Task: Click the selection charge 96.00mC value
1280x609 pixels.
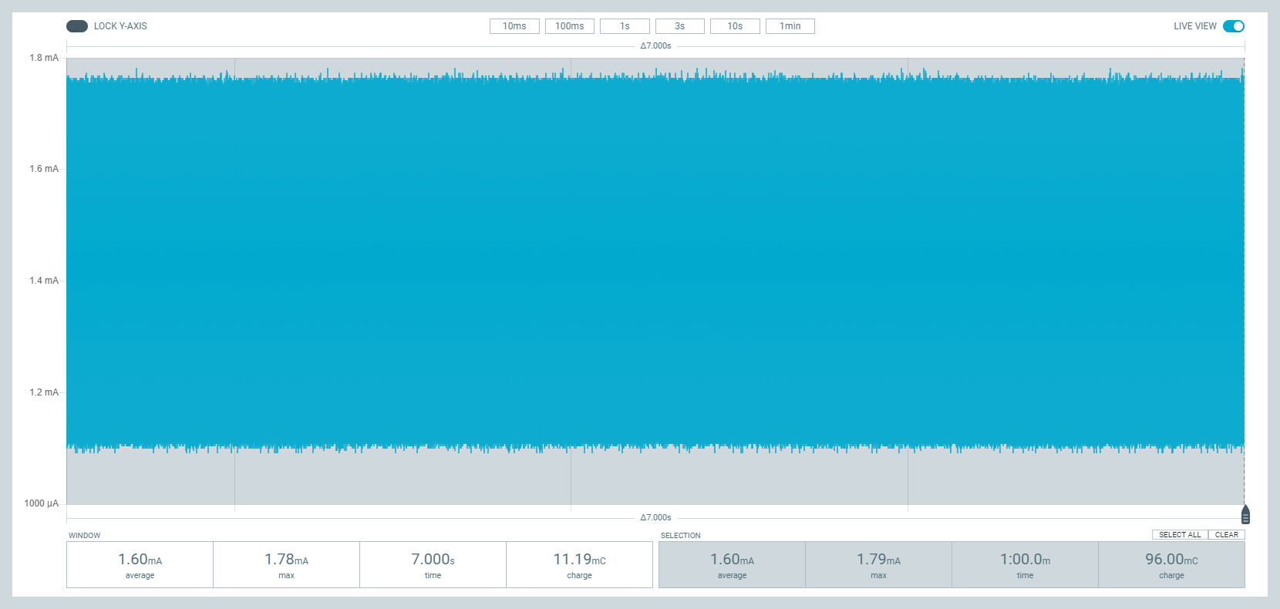Action: (x=1171, y=560)
